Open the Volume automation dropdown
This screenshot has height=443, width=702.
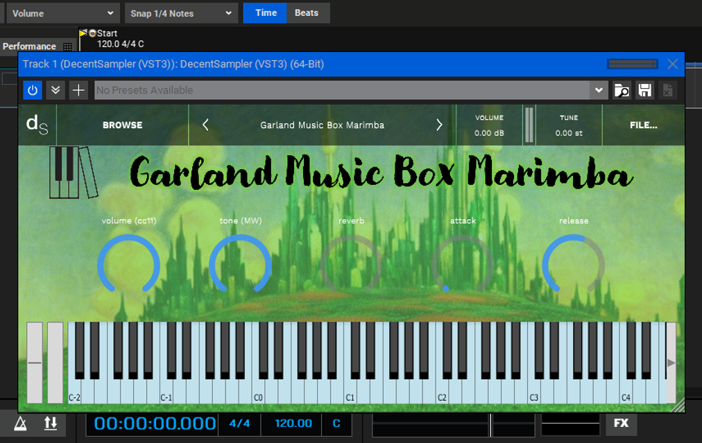pyautogui.click(x=62, y=13)
